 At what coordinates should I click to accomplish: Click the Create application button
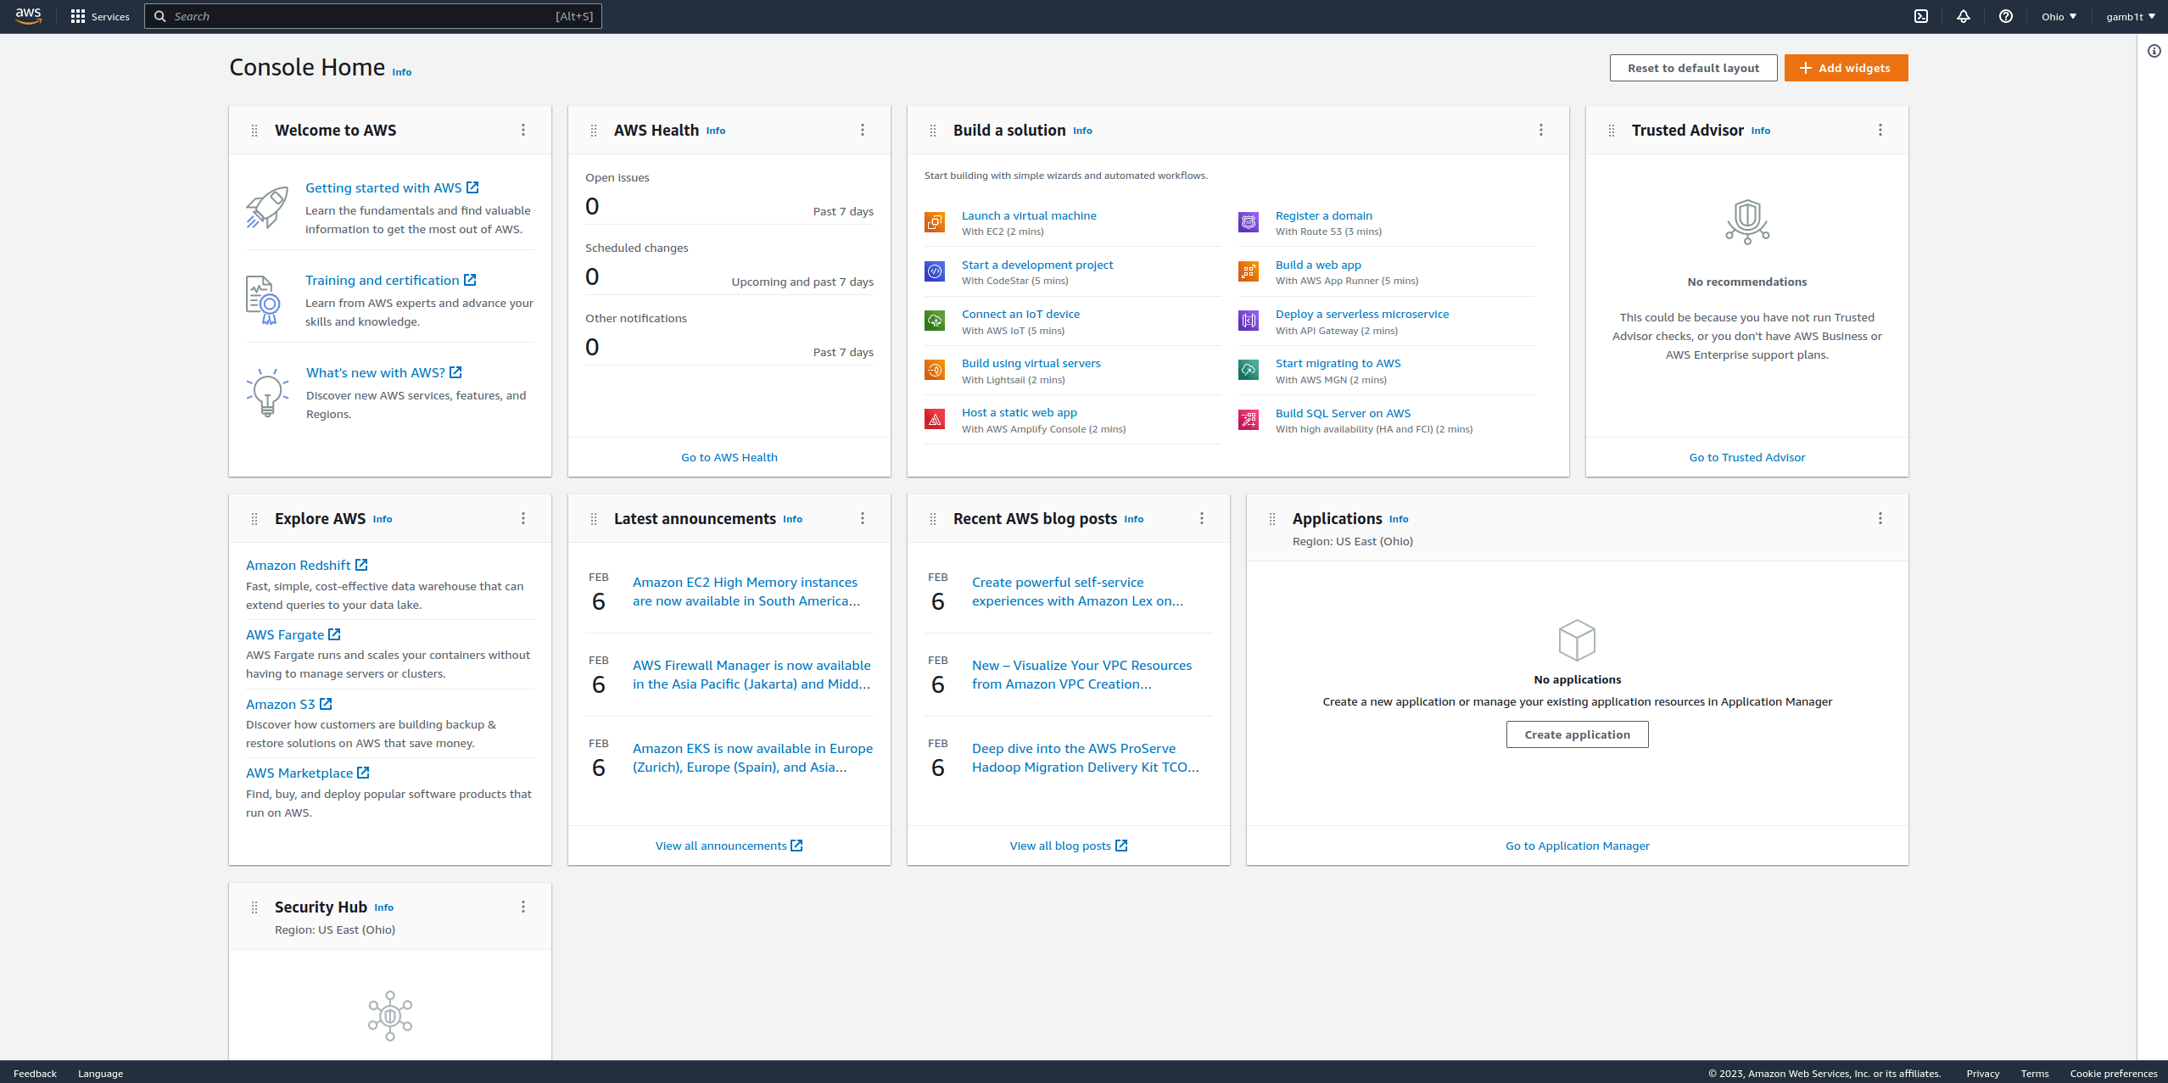coord(1577,734)
